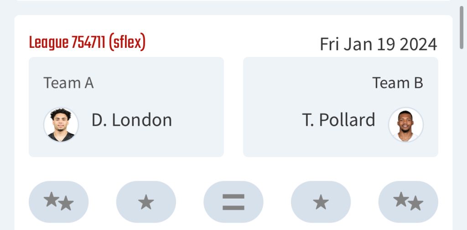Select the Team B label
Screen dimensions: 467x230
click(398, 83)
